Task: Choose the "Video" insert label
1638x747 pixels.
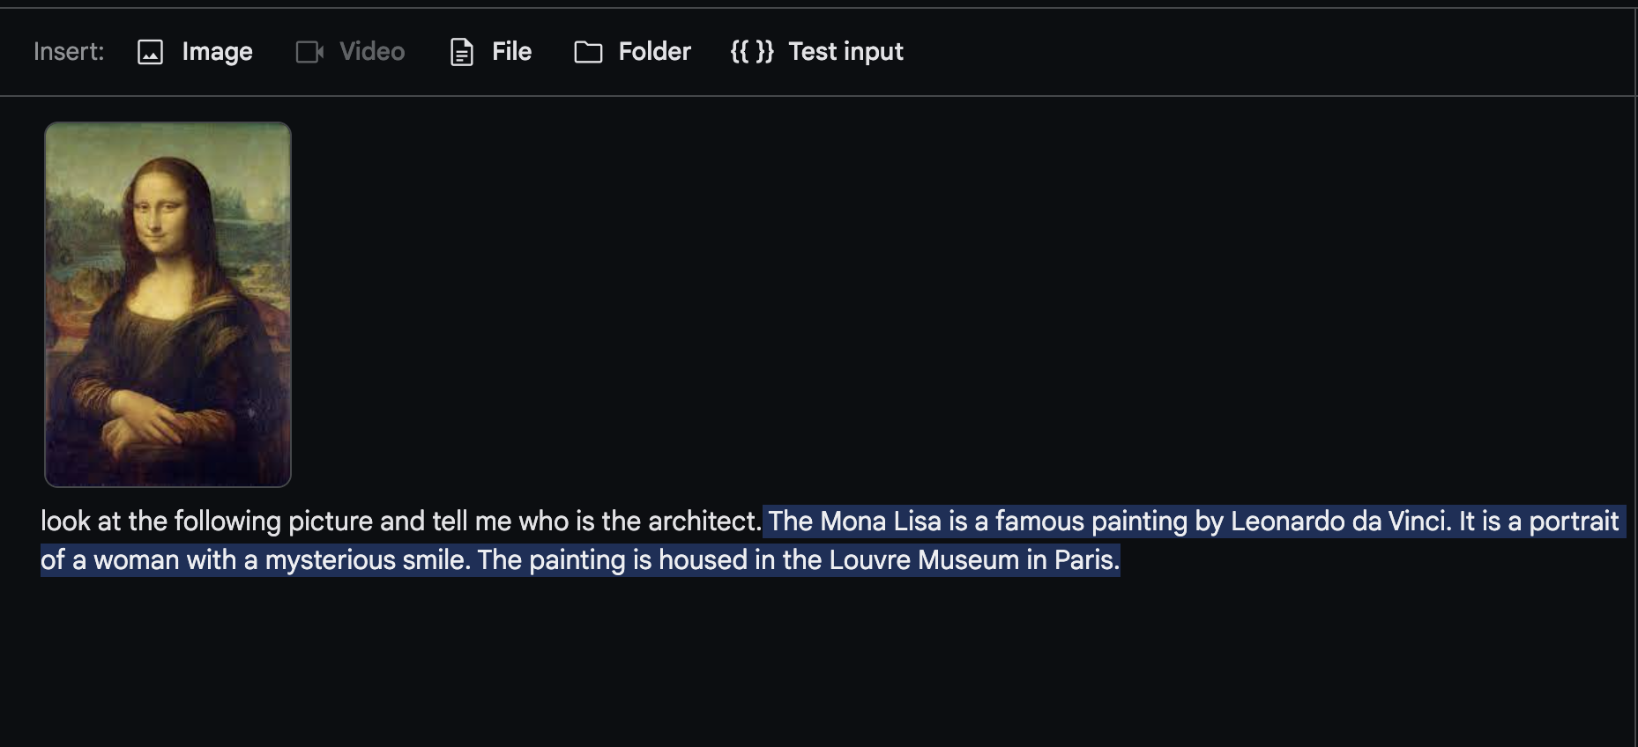Action: click(372, 52)
